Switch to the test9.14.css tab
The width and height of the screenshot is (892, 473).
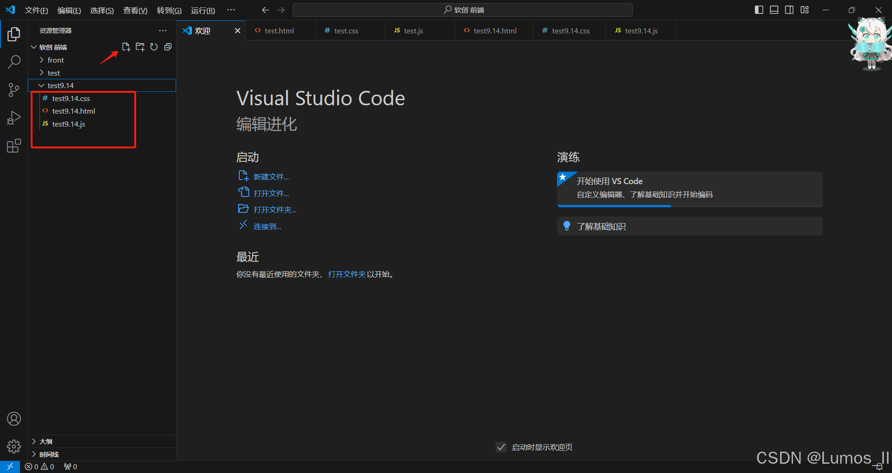click(570, 31)
